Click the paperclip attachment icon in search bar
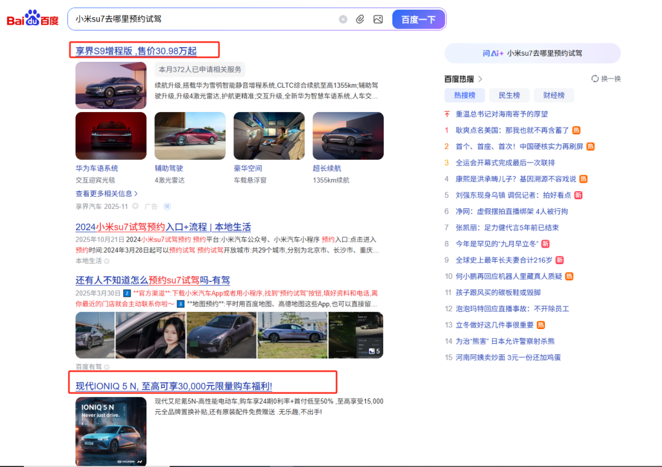Viewport: 662px width, 467px height. tap(360, 18)
